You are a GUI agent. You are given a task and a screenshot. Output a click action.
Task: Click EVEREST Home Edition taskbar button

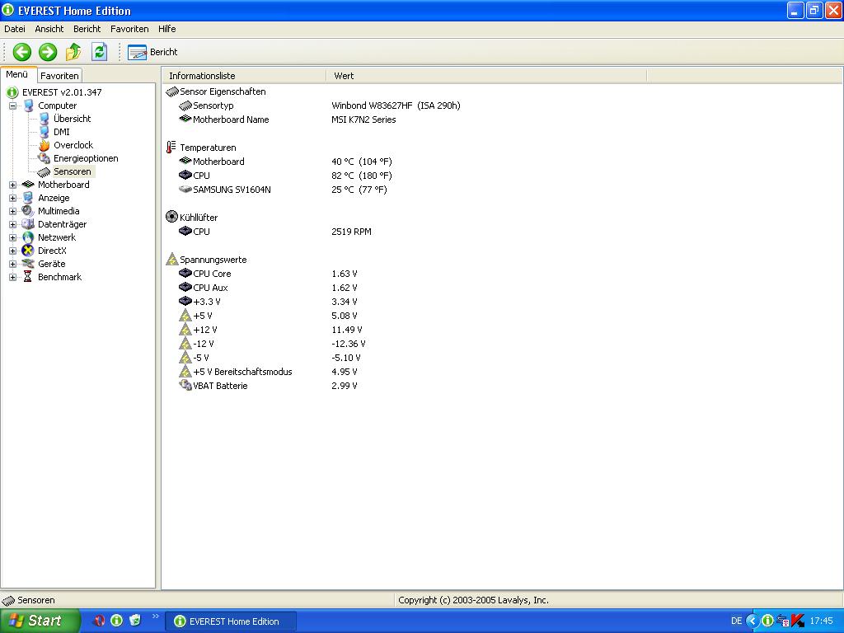pyautogui.click(x=230, y=621)
